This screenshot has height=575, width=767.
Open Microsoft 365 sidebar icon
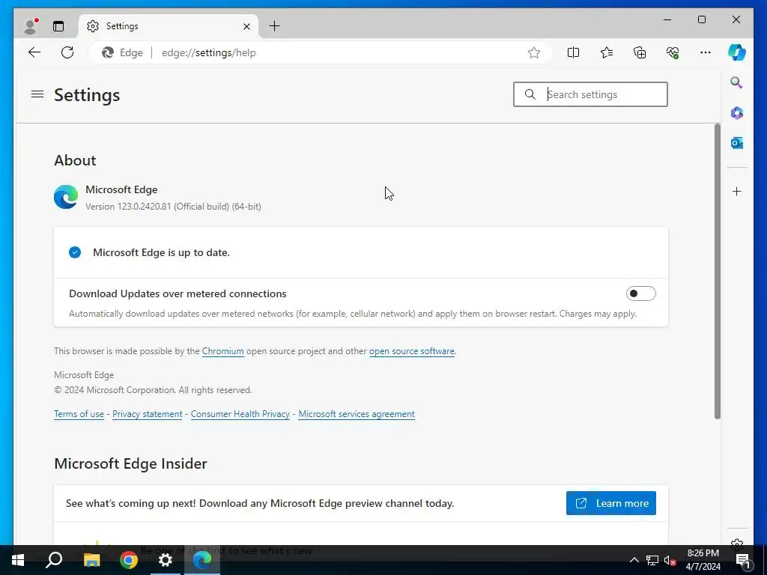point(737,113)
